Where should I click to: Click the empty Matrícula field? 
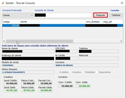point(99,58)
